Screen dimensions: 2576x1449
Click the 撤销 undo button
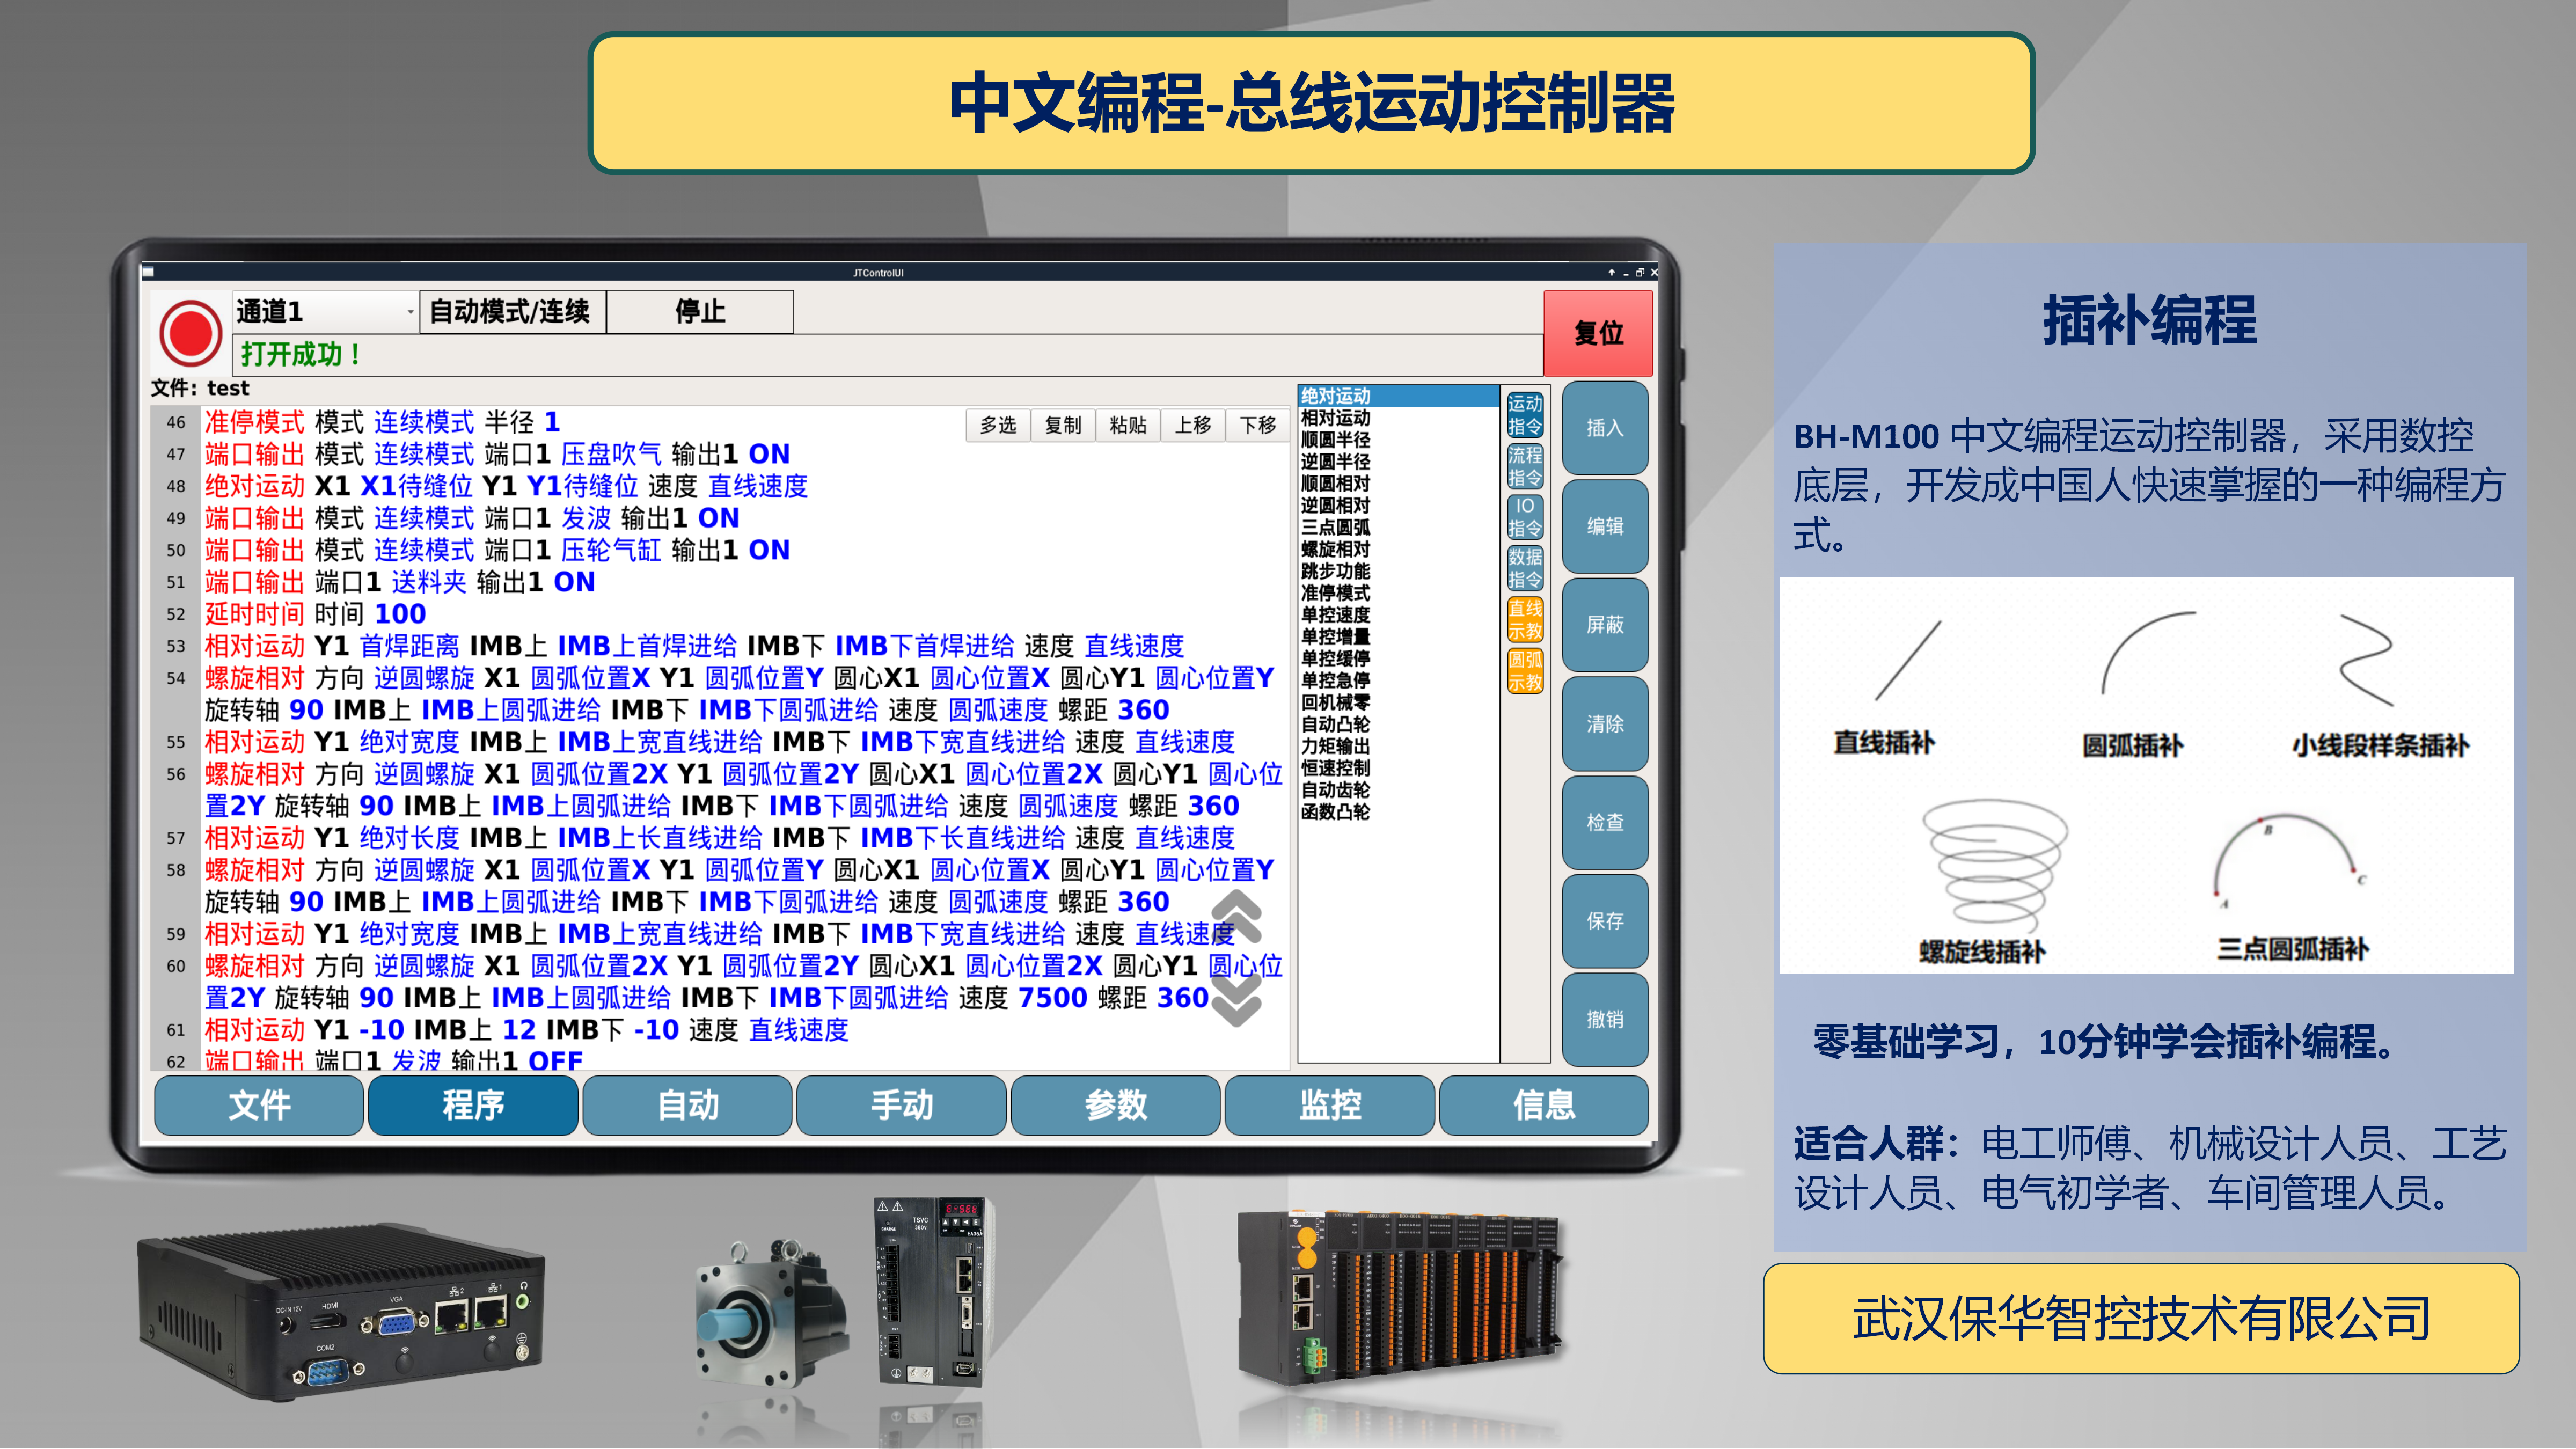click(x=1605, y=1019)
